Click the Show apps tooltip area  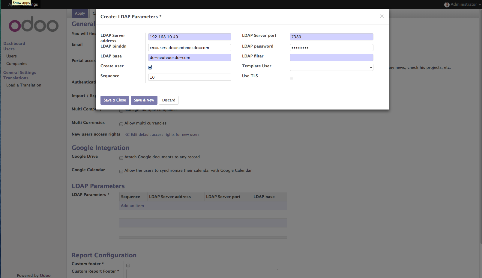[21, 3]
